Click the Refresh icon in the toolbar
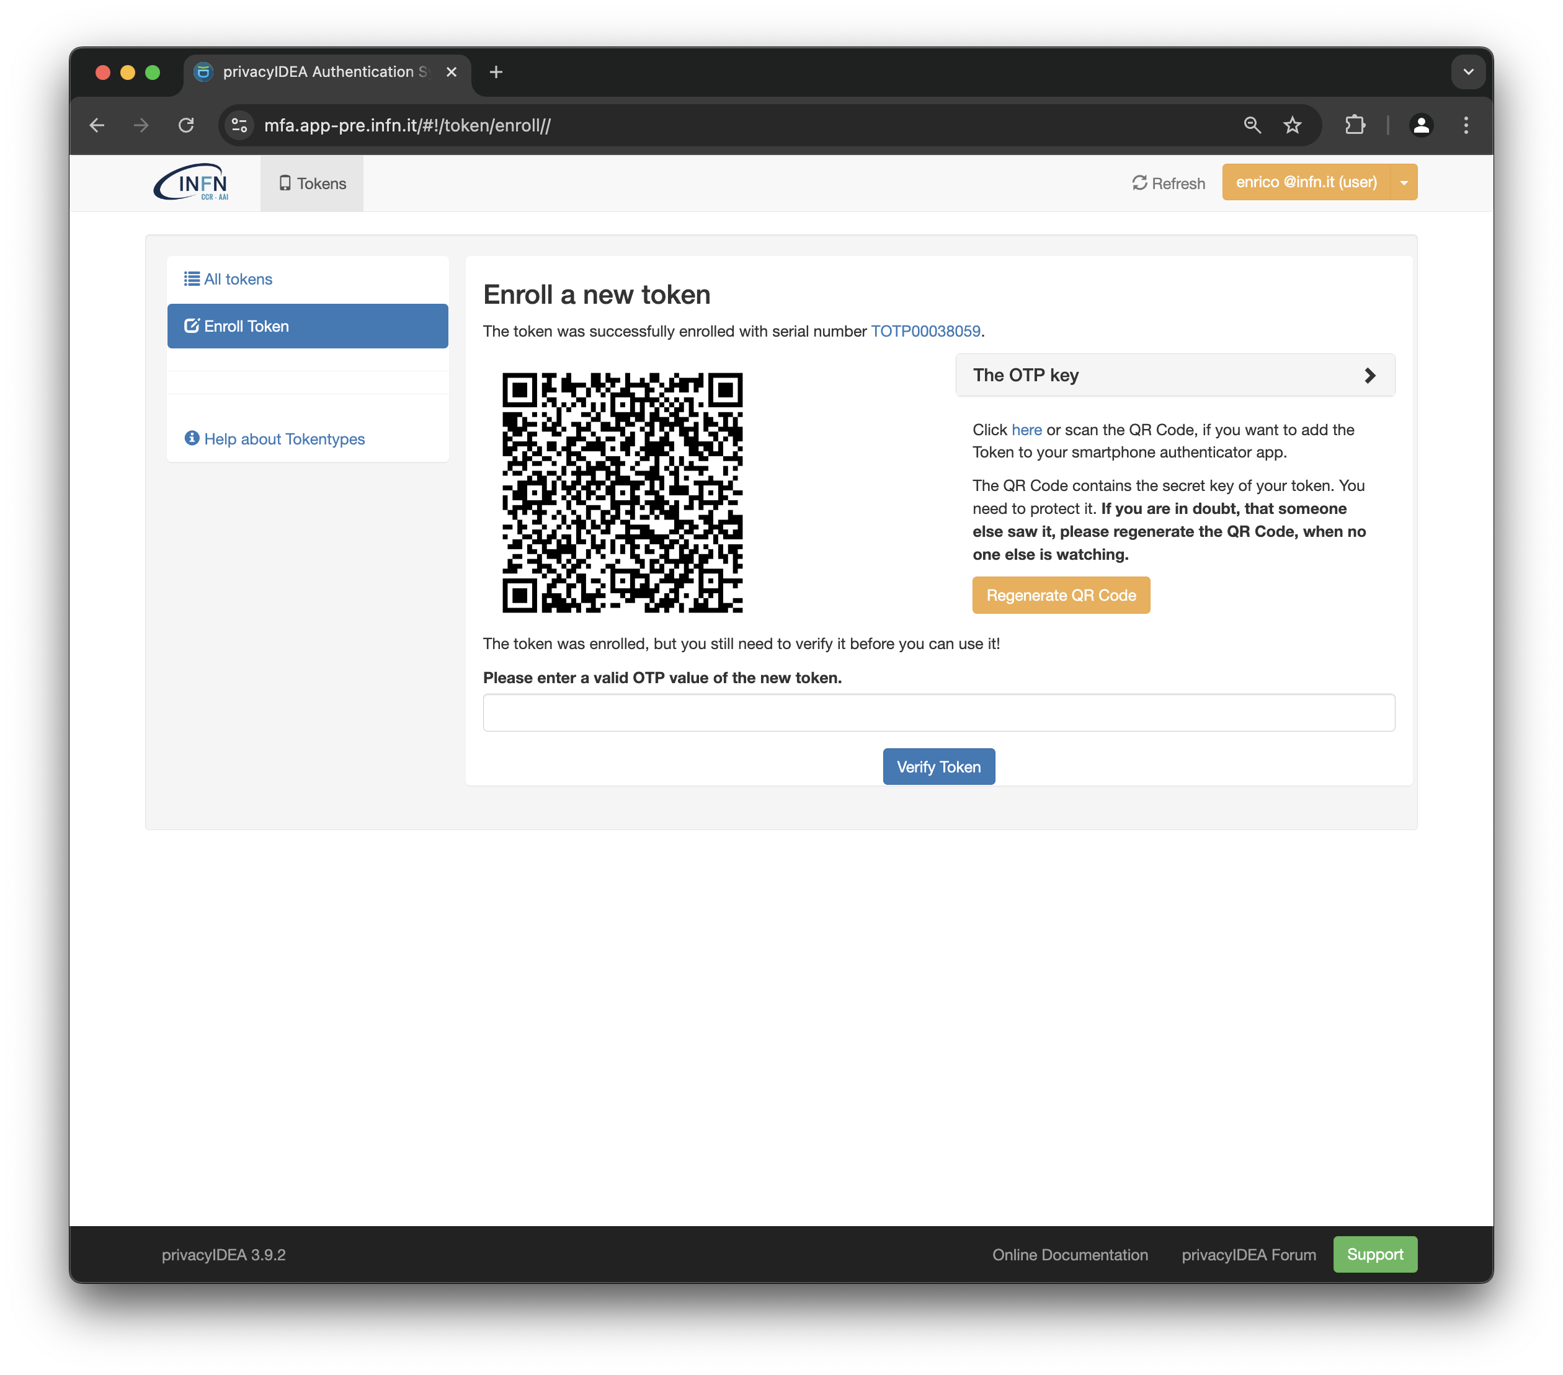1563x1375 pixels. click(1139, 182)
